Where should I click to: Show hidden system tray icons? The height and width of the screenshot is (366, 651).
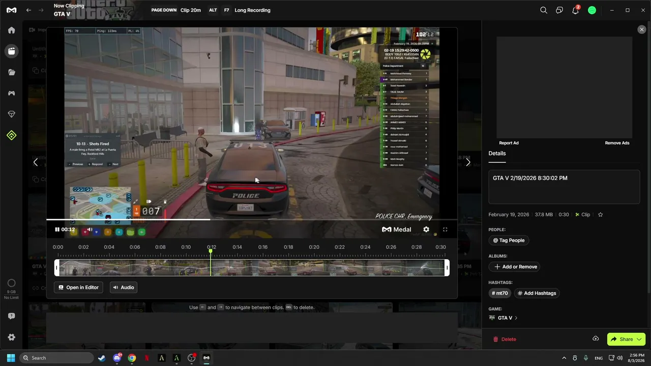click(564, 358)
